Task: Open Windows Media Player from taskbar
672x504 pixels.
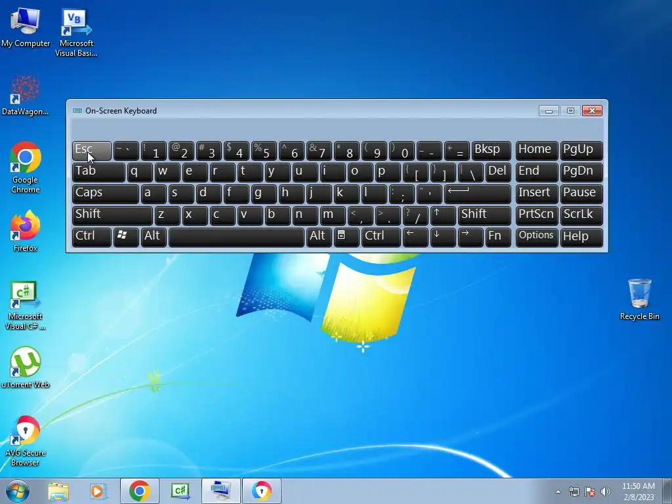Action: point(98,491)
